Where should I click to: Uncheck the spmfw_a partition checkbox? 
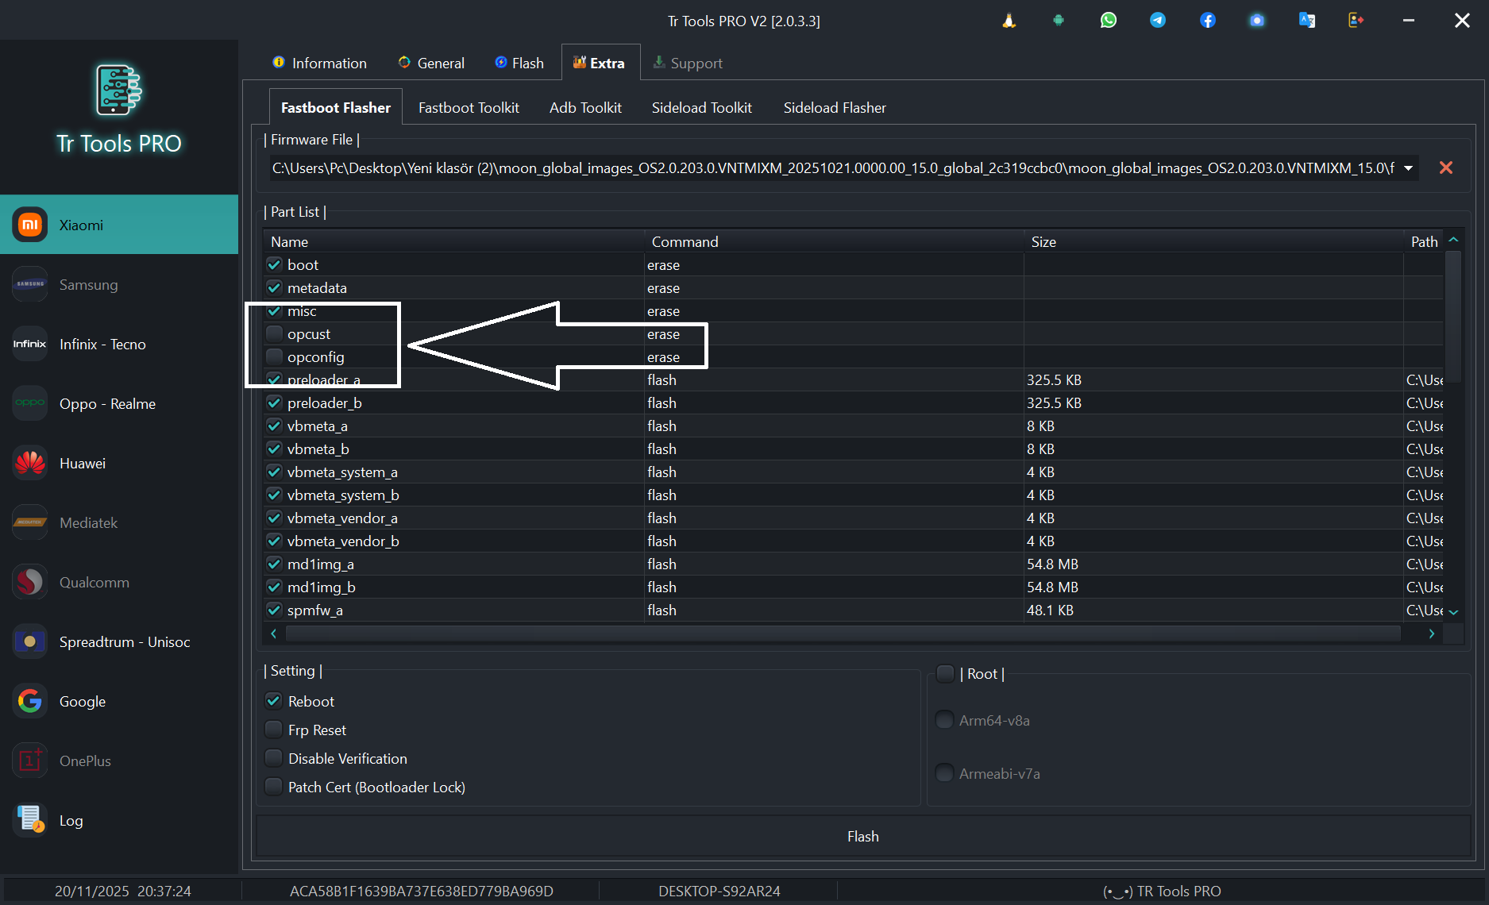pyautogui.click(x=274, y=610)
